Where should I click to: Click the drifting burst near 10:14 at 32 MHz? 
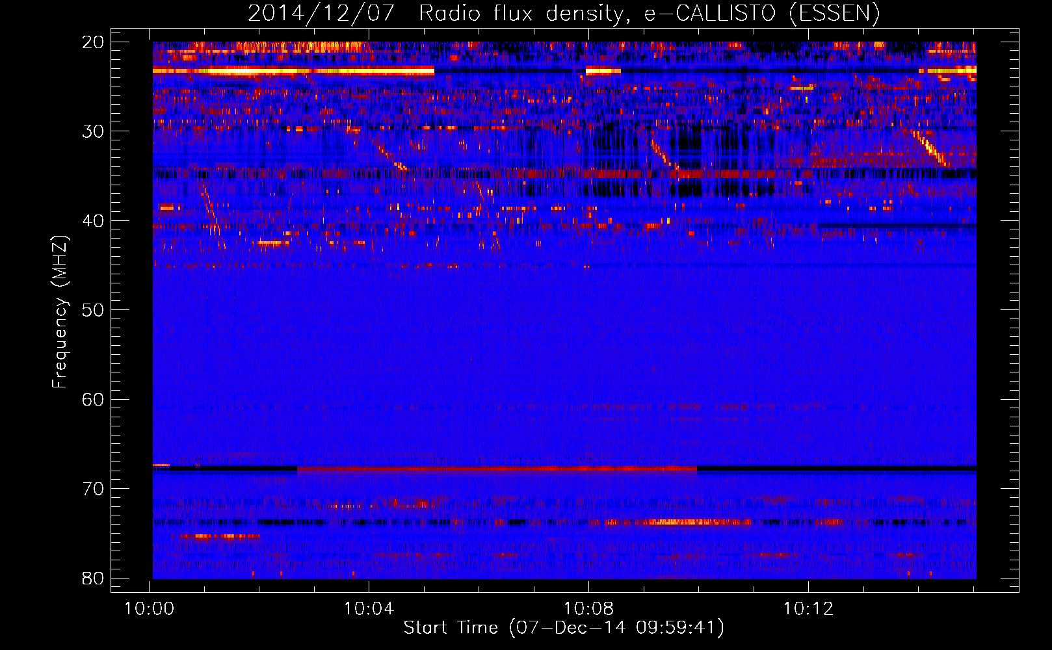click(930, 148)
